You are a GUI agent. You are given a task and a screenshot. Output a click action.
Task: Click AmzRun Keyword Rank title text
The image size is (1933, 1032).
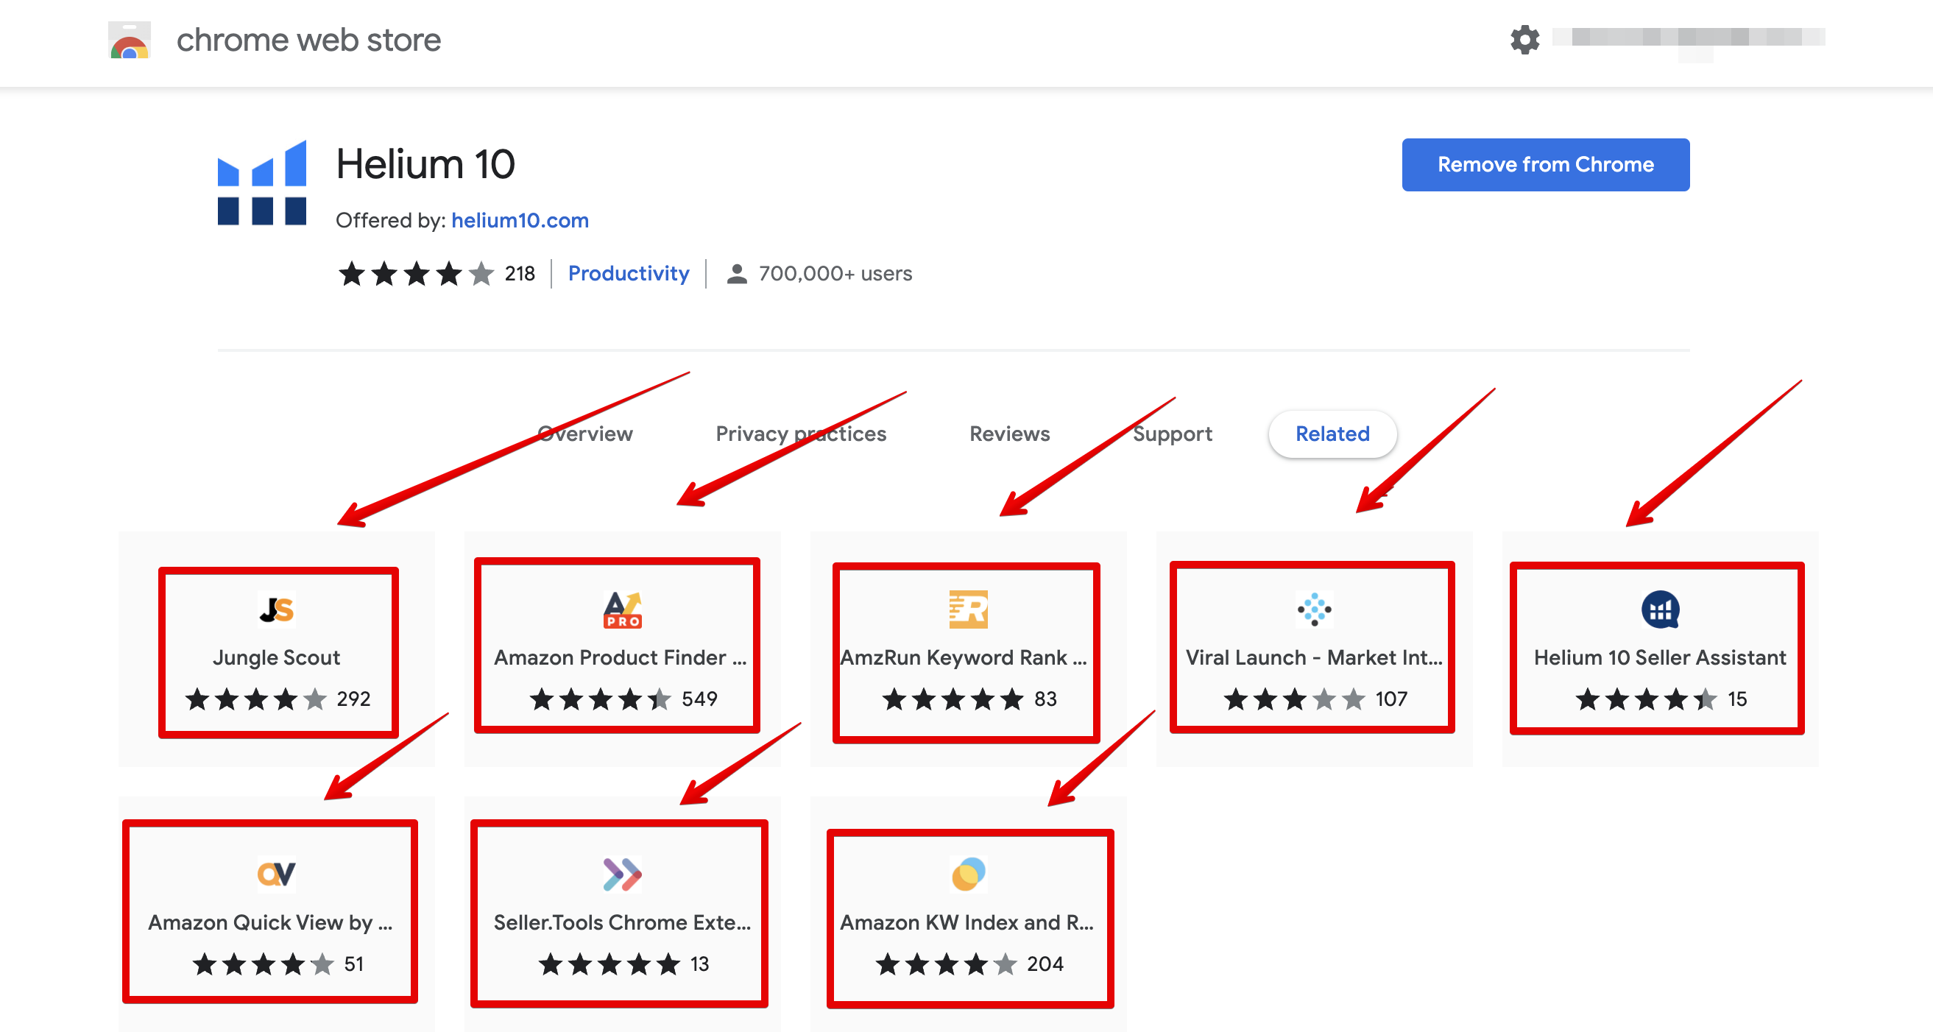click(964, 657)
